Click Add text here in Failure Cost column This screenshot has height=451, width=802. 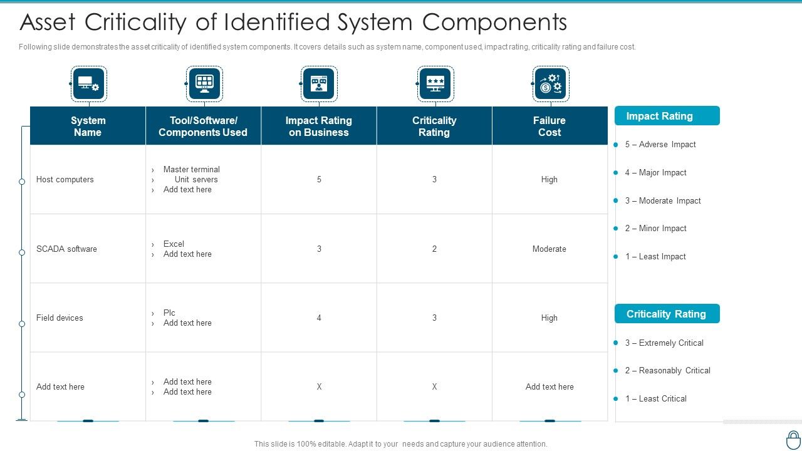[549, 386]
